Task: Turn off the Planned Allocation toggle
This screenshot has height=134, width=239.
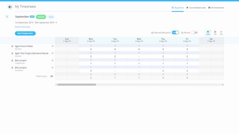Action: coord(175,33)
